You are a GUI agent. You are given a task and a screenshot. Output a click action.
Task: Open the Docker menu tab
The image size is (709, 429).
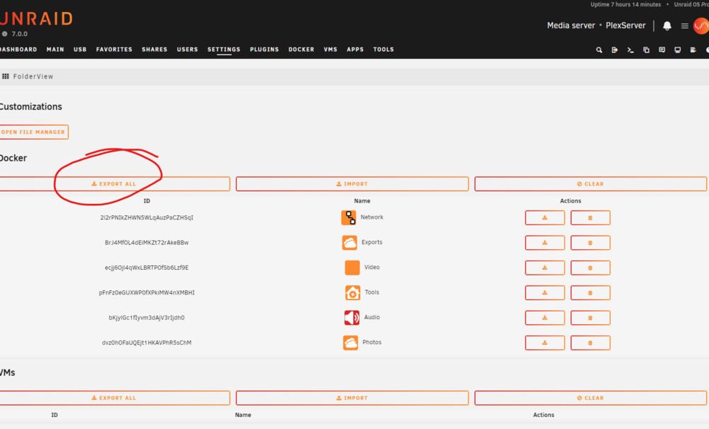point(301,50)
